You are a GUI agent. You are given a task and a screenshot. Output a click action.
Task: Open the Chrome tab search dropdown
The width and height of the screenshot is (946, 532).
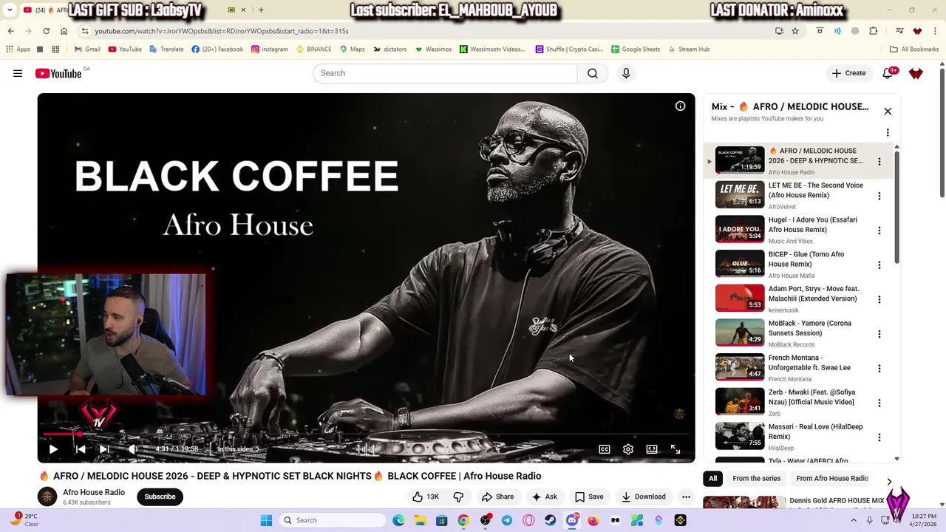10,10
